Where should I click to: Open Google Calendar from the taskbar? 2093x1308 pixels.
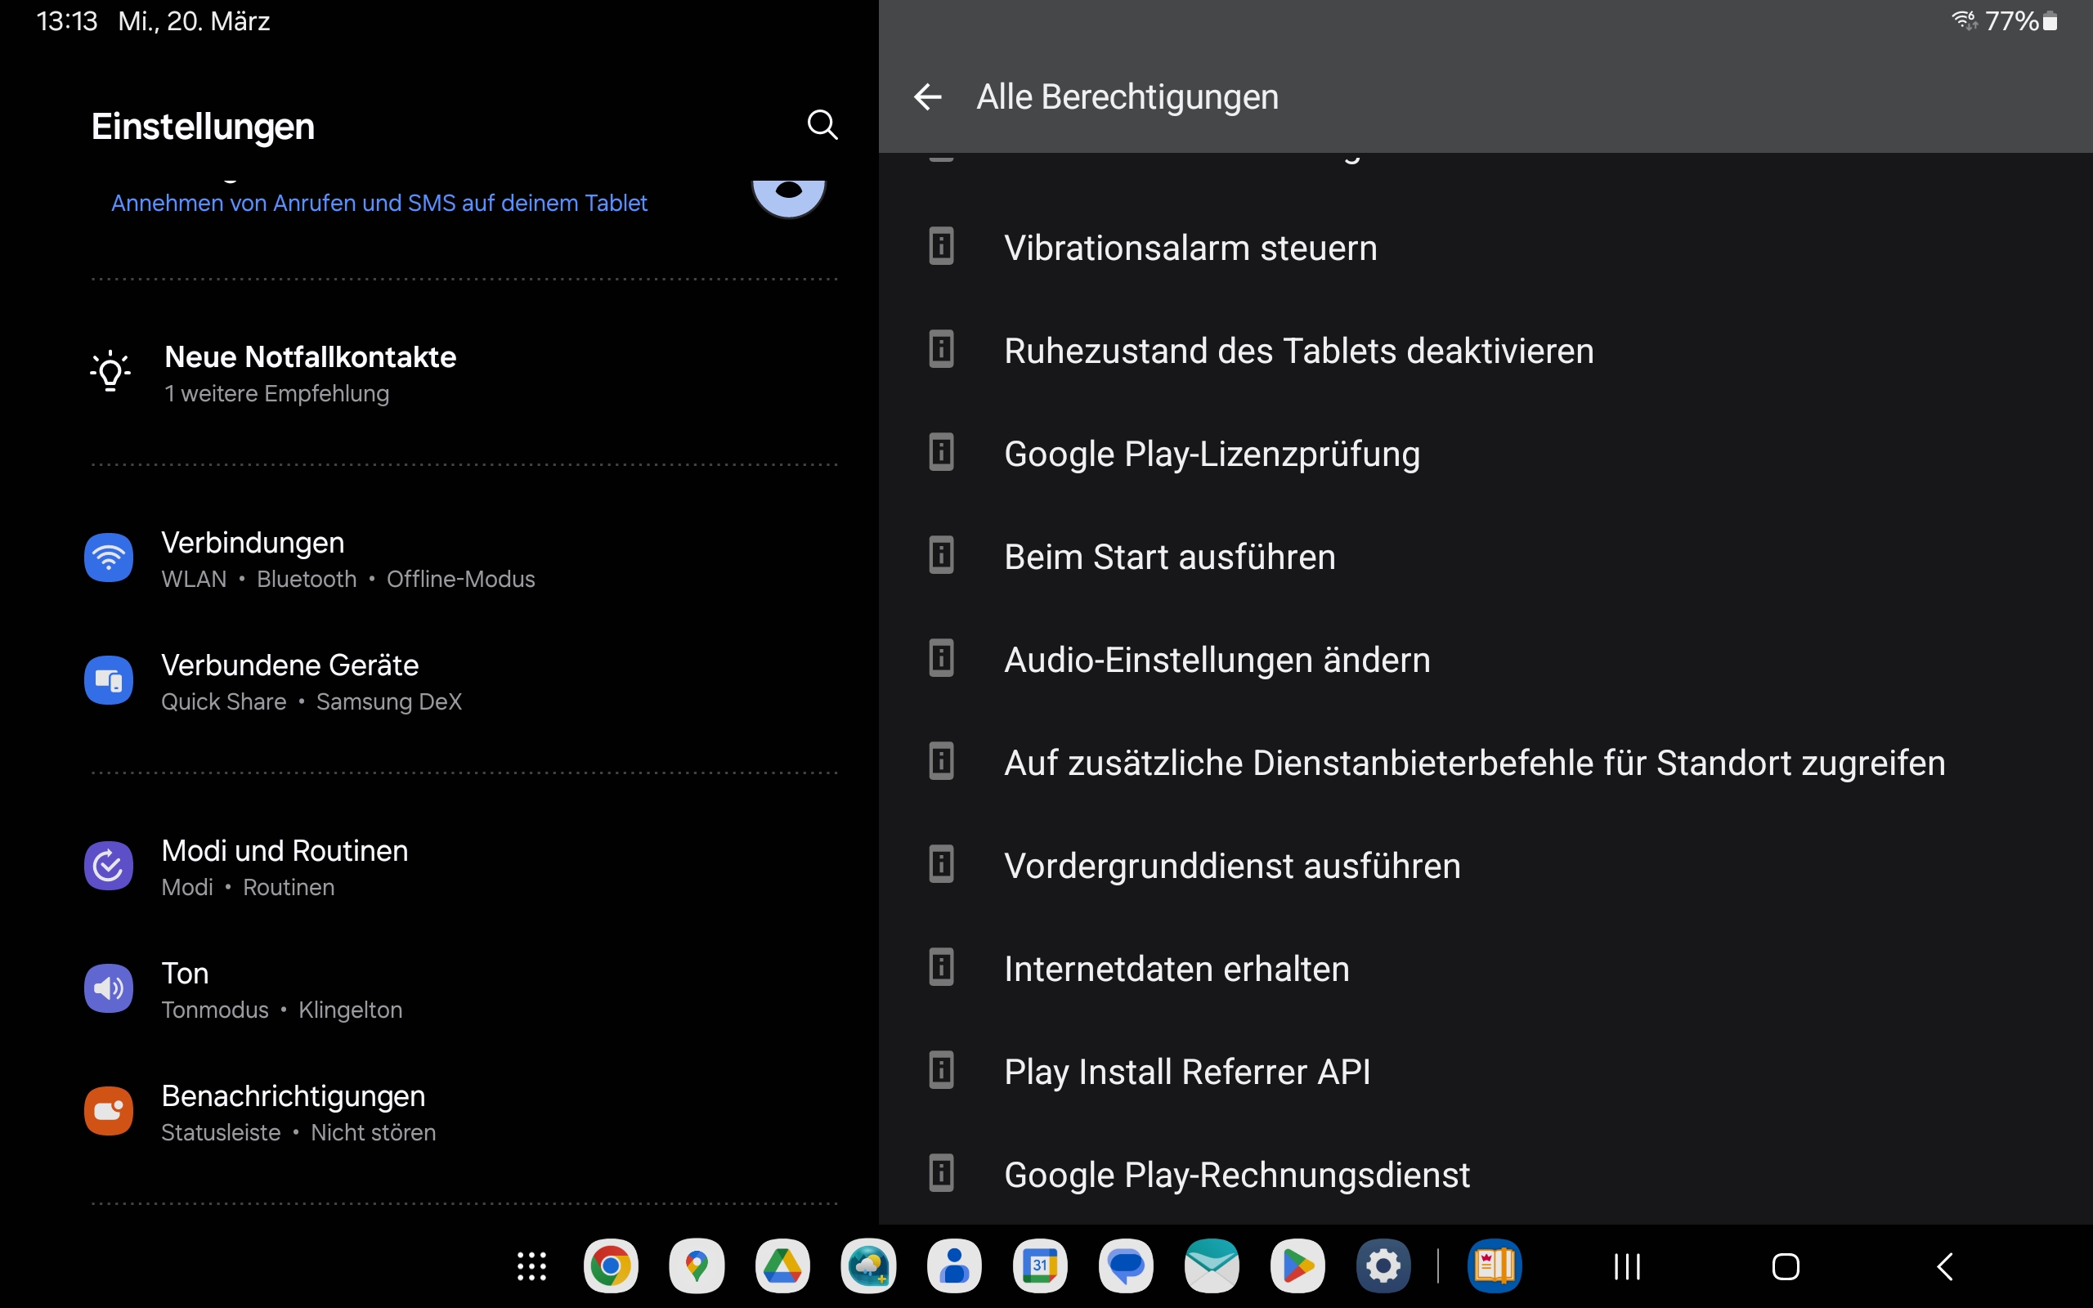(x=1040, y=1266)
